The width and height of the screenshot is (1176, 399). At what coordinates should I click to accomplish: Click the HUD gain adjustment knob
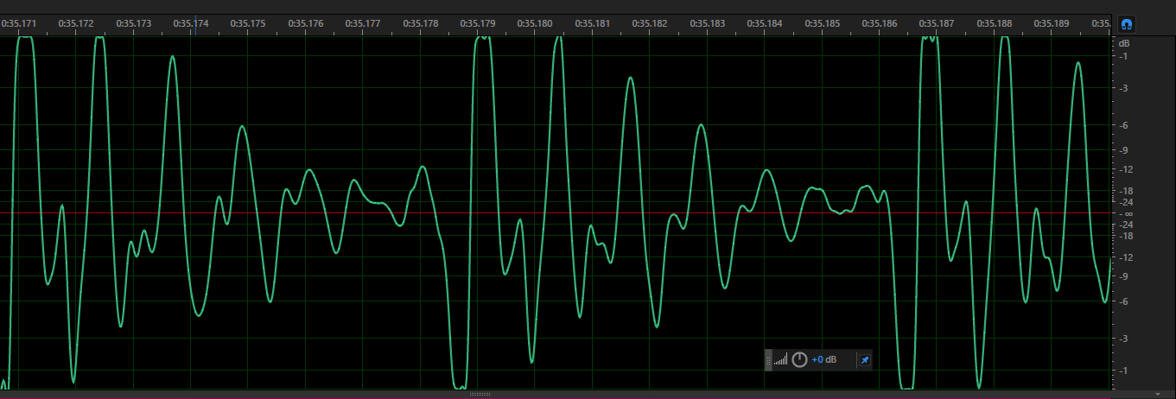[x=799, y=359]
